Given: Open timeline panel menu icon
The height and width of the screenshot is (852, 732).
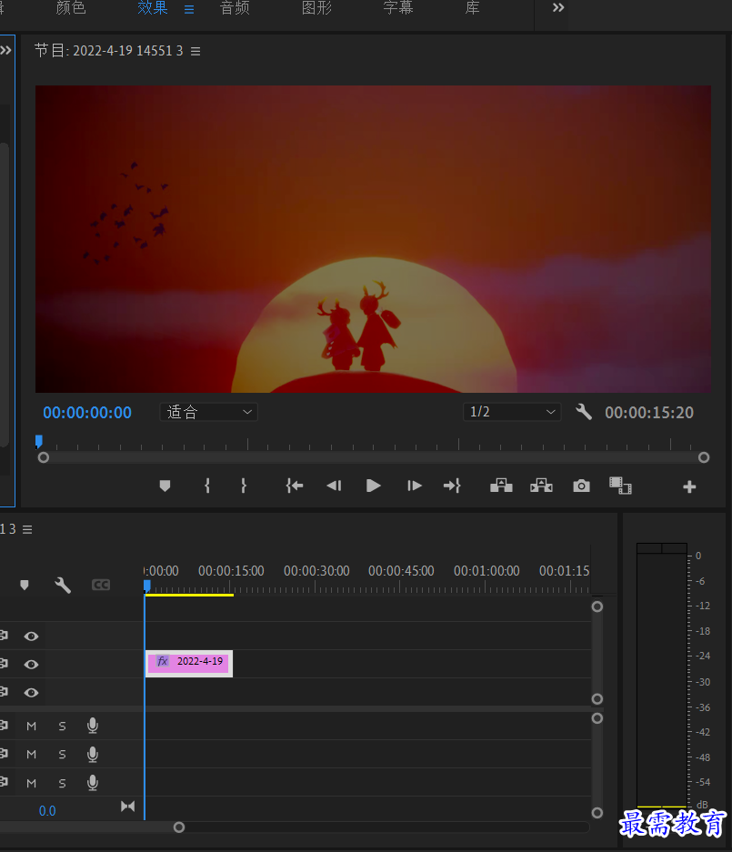Looking at the screenshot, I should click(27, 529).
